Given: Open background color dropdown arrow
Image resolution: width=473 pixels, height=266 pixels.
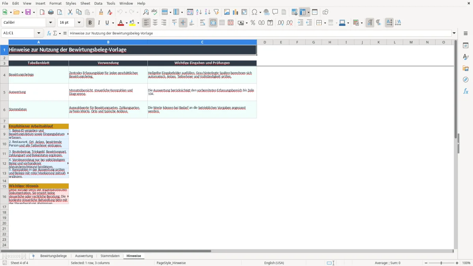Looking at the screenshot, I should [138, 23].
